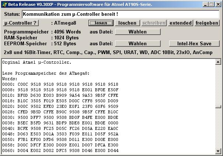Viewport: 223px width, 156px height.
Task: Click word '9A54' in row 0010
Action: (x=74, y=95)
